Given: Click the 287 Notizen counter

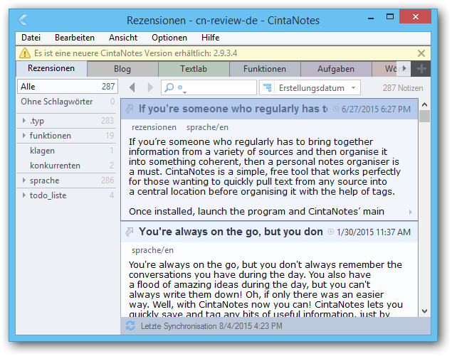Looking at the screenshot, I should (403, 88).
